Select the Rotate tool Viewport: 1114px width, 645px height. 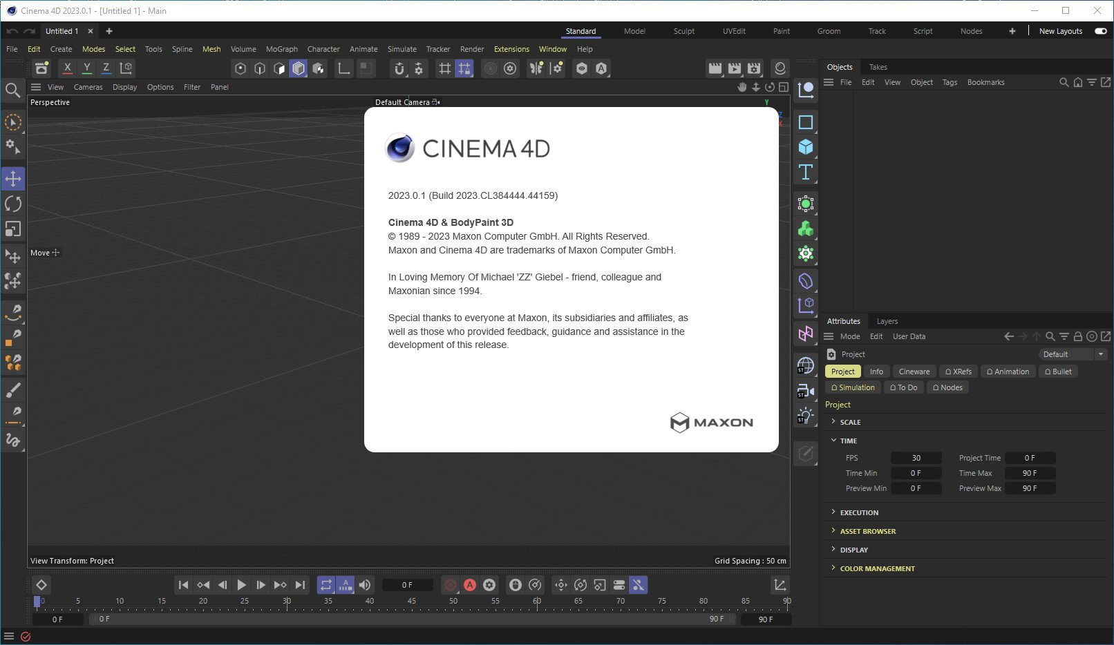click(13, 204)
